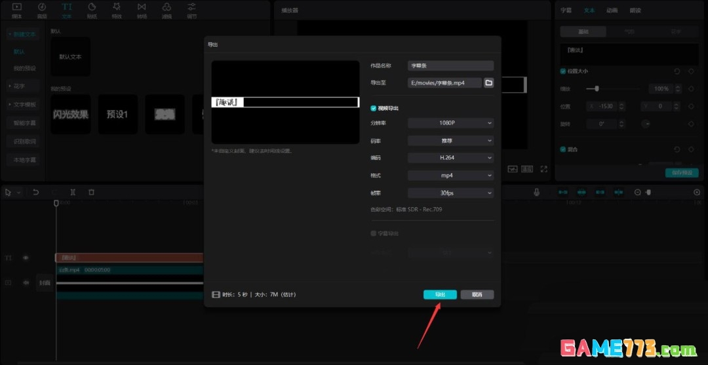Click the fullscreen icon under the player

(x=543, y=169)
